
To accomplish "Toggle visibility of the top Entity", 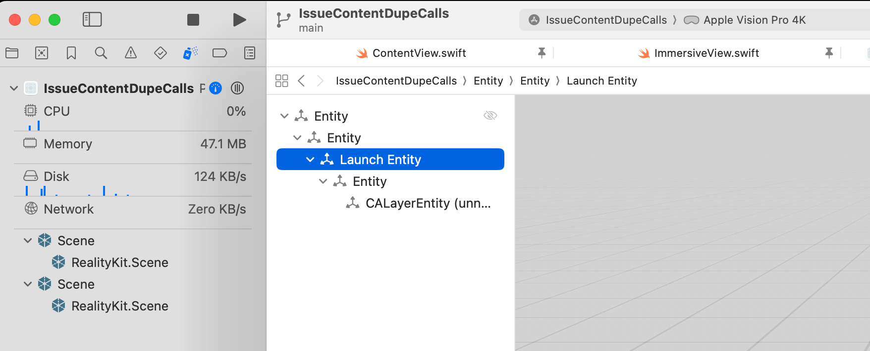I will tap(490, 116).
